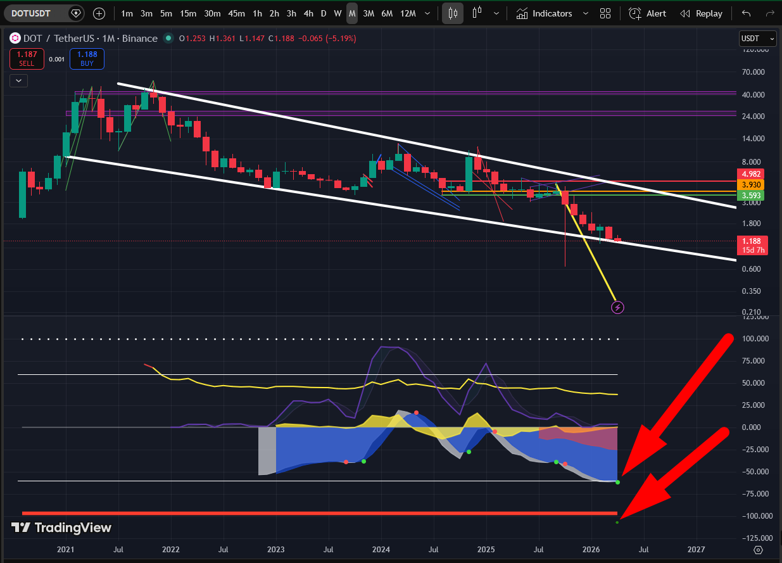Click the diamond badge beside DOTUSDT
This screenshot has width=782, height=563.
[76, 13]
